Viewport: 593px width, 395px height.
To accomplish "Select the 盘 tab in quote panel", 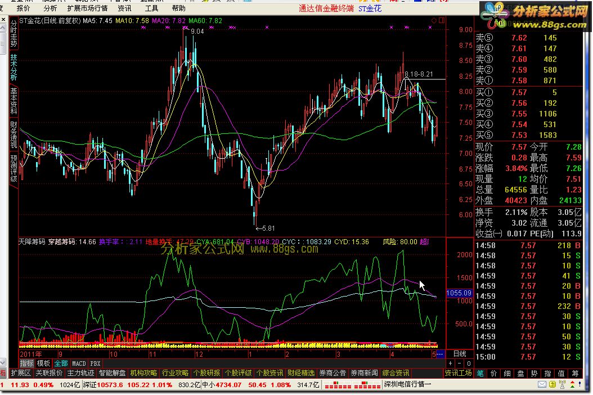I will tap(521, 374).
